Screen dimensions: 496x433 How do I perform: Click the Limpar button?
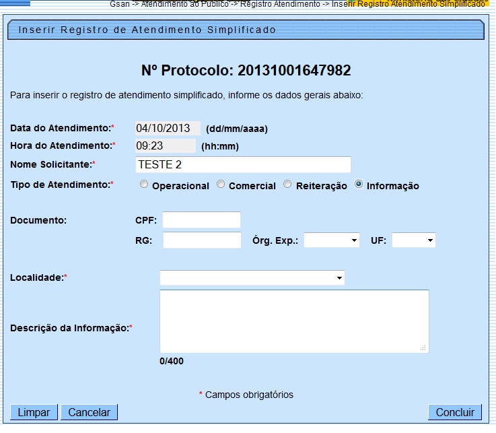point(34,412)
